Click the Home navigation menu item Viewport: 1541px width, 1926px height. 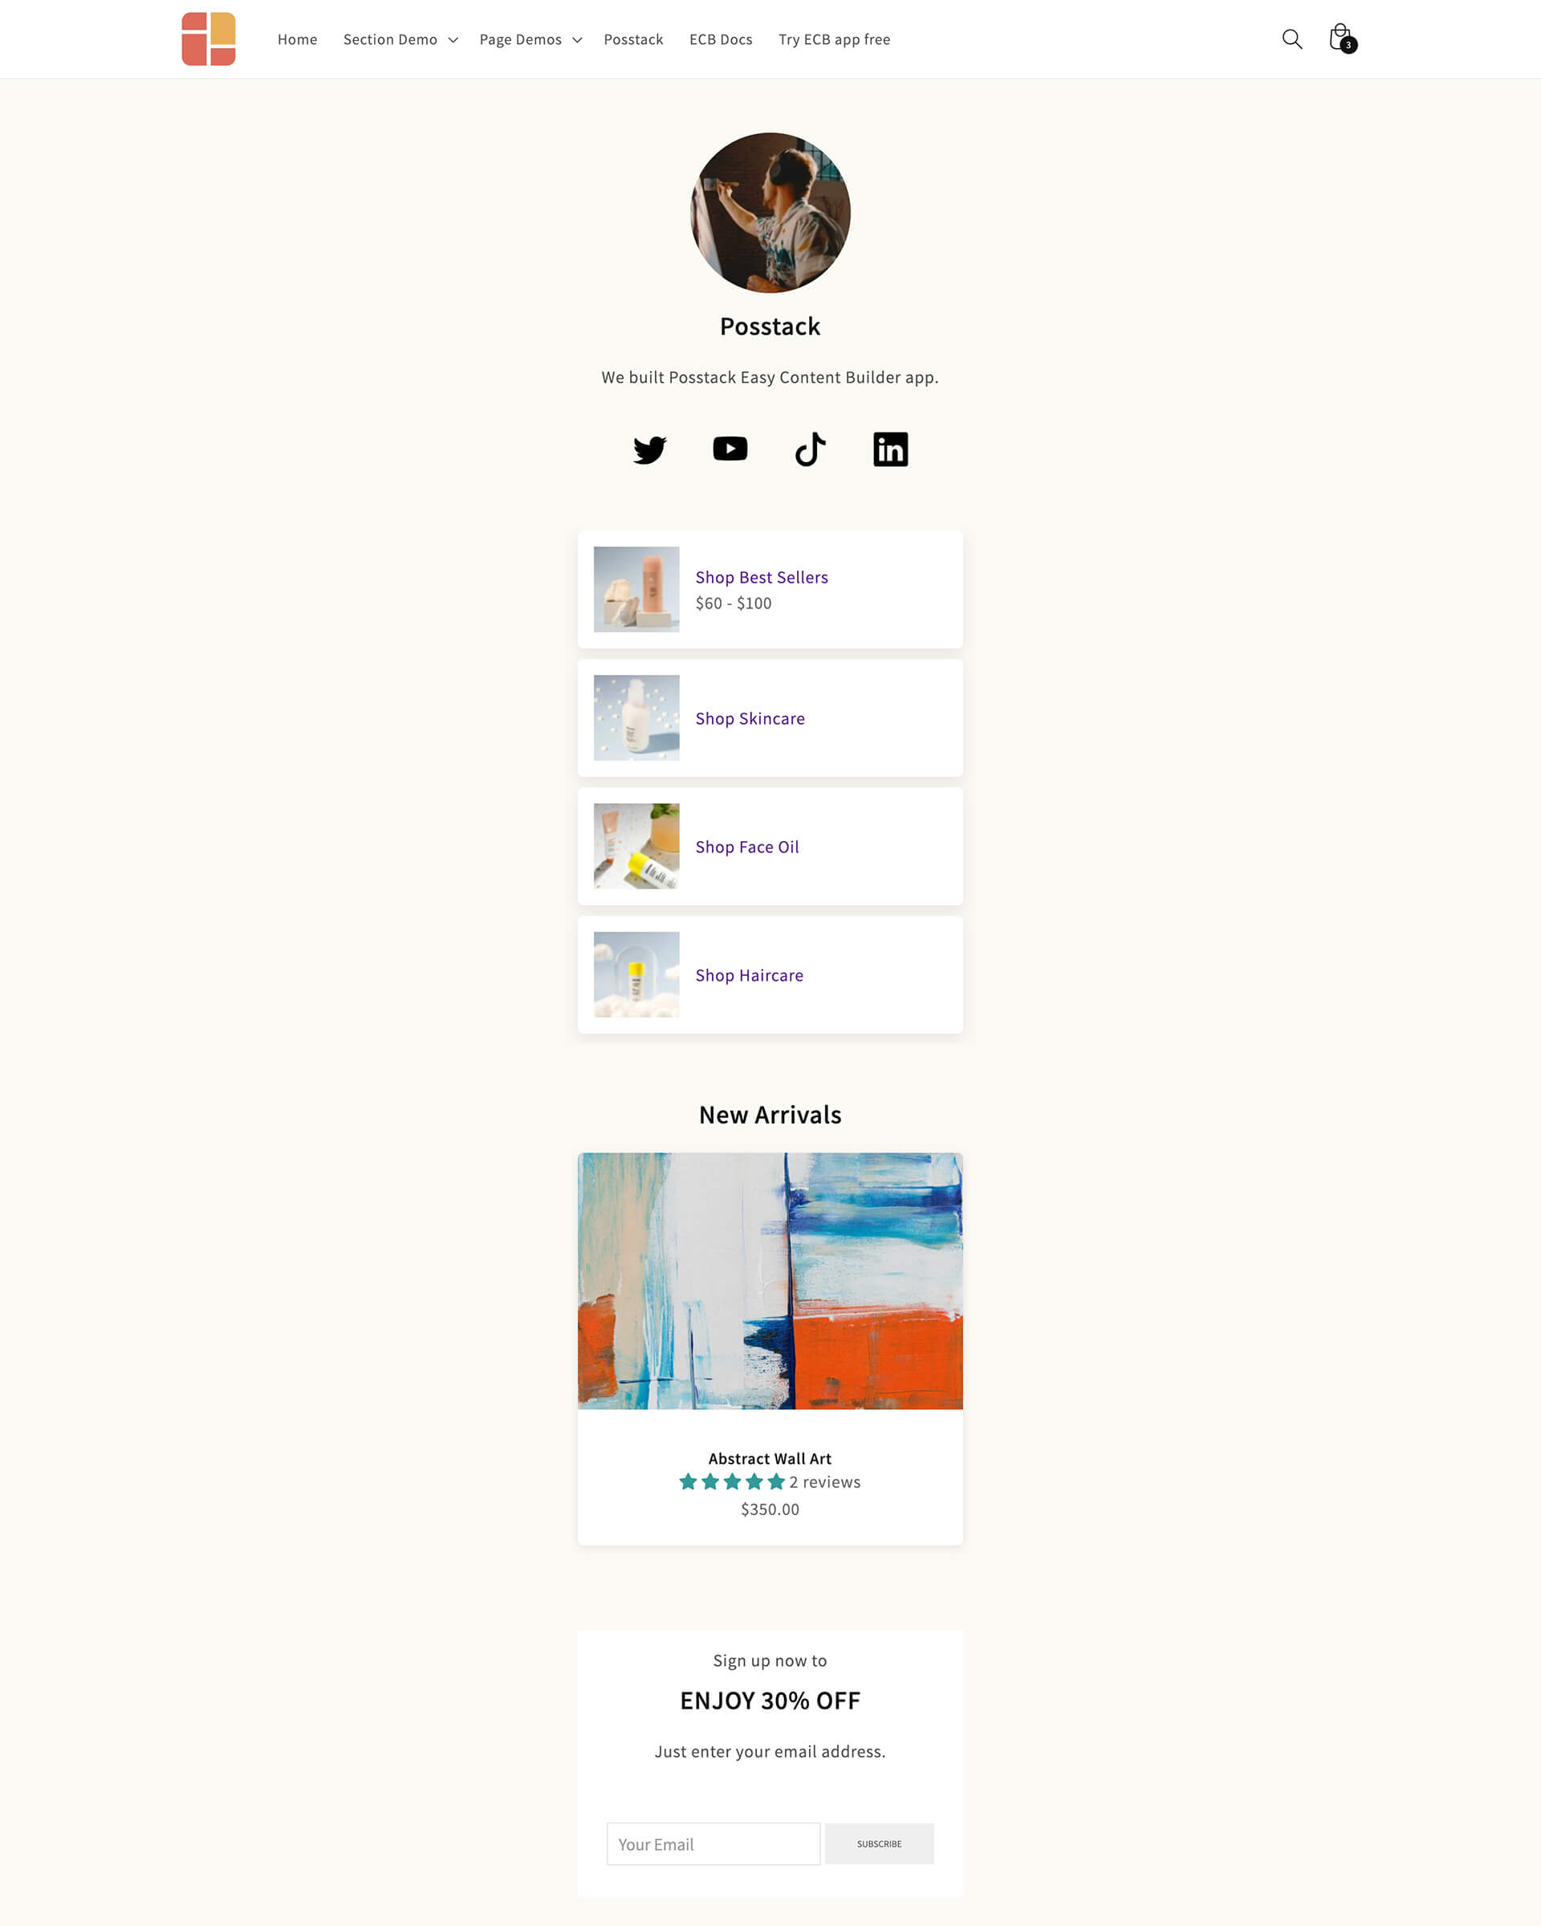coord(295,38)
